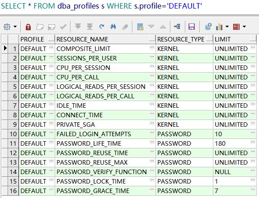Click the PASSWORD_VERIFY_FUNCTION cell
The image size is (259, 198).
click(105, 172)
